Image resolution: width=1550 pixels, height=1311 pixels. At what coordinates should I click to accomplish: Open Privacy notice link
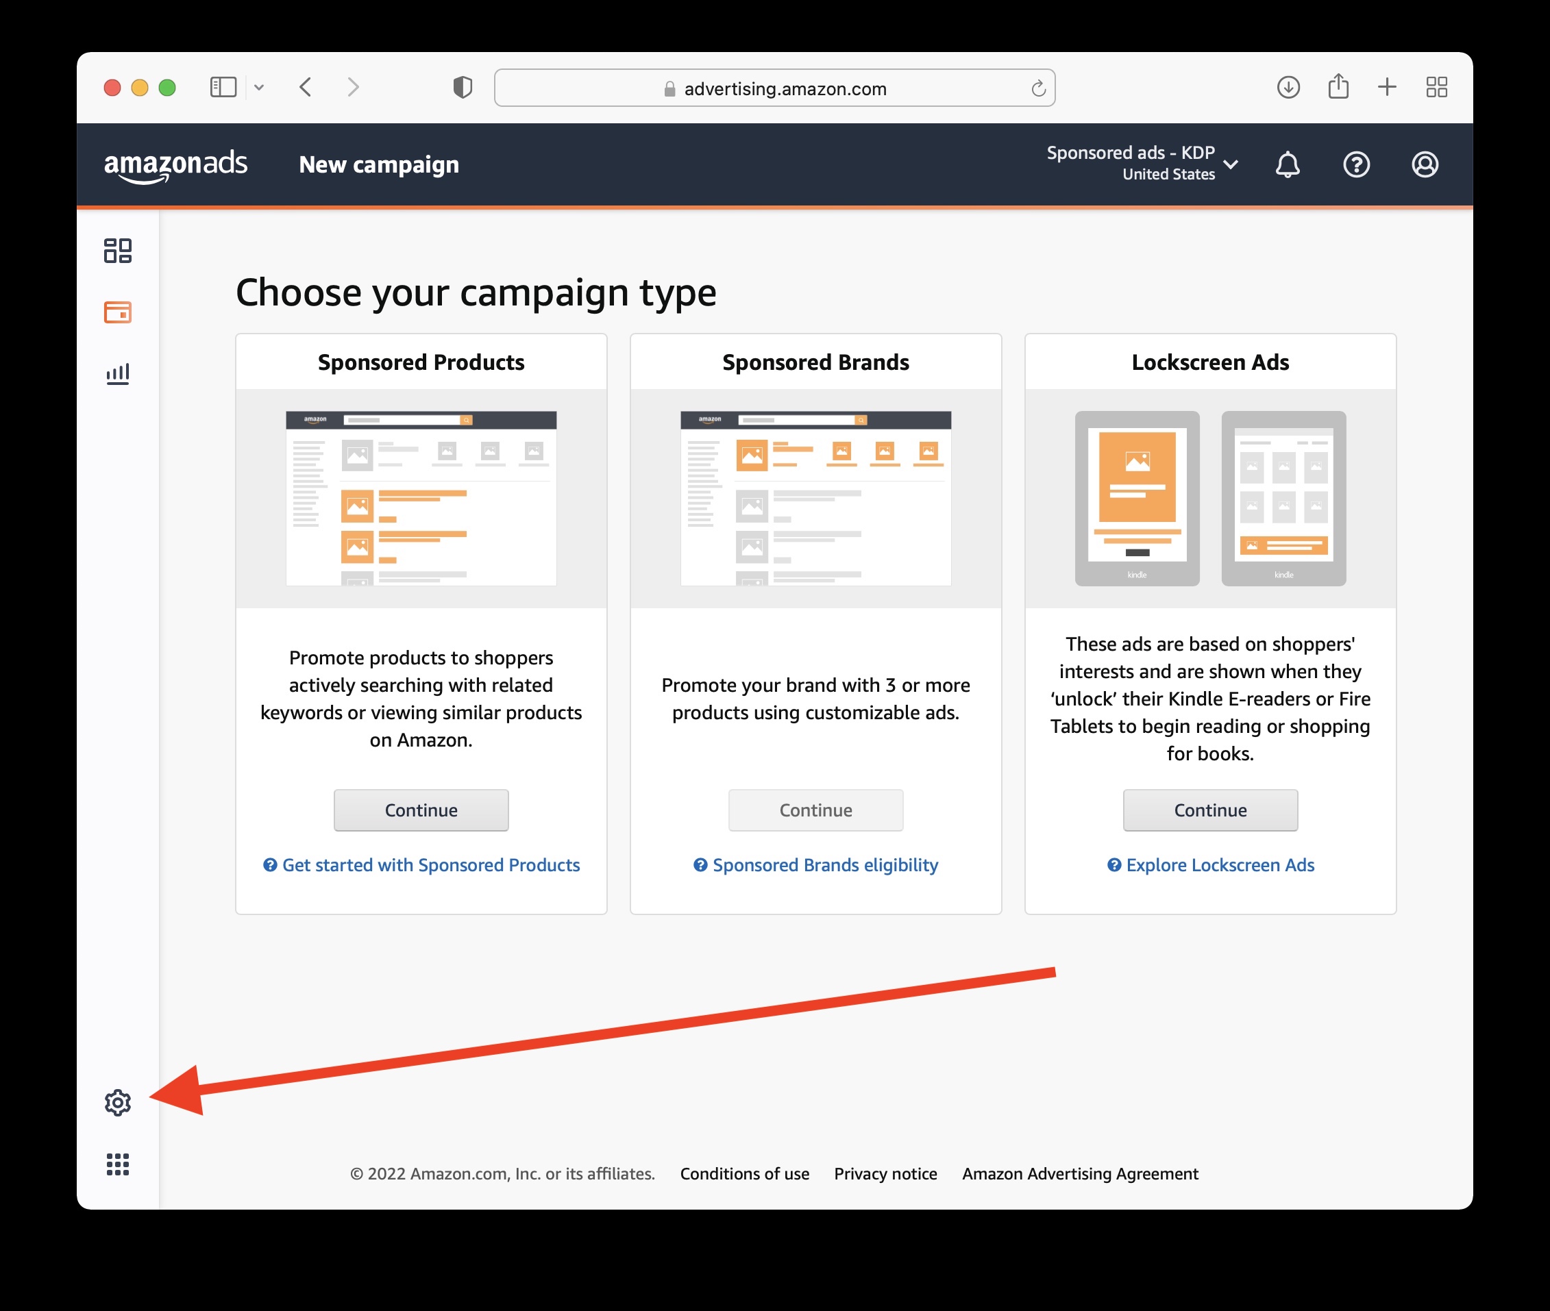tap(885, 1173)
